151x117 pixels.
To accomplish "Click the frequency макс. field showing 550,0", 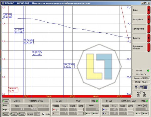I will pos(31,109).
